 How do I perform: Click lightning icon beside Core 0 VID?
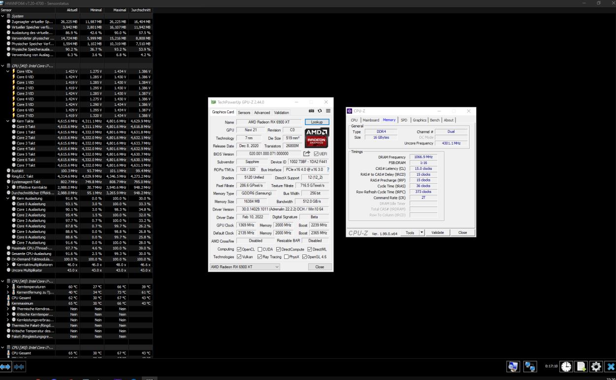(x=14, y=77)
